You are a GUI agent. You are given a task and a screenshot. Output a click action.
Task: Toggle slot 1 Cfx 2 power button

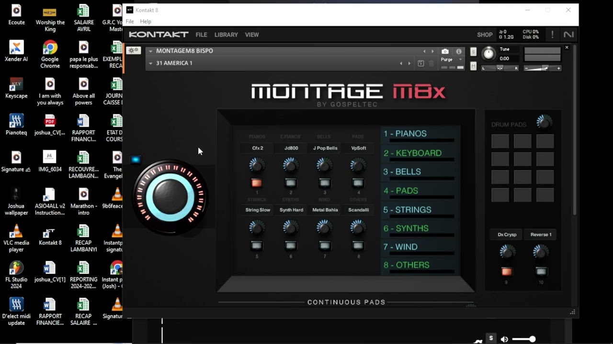coord(256,183)
